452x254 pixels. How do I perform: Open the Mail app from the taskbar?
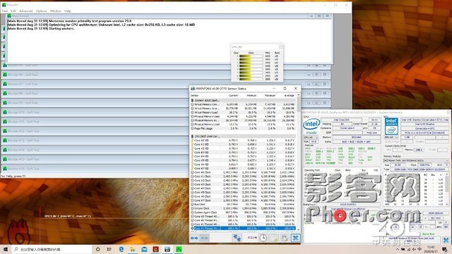pos(144,249)
